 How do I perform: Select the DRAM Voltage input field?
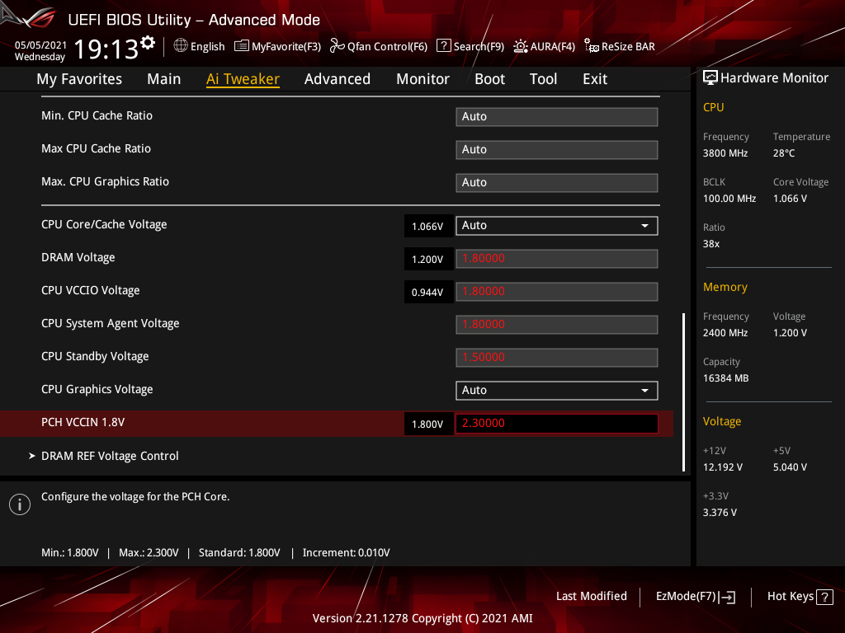coord(556,258)
